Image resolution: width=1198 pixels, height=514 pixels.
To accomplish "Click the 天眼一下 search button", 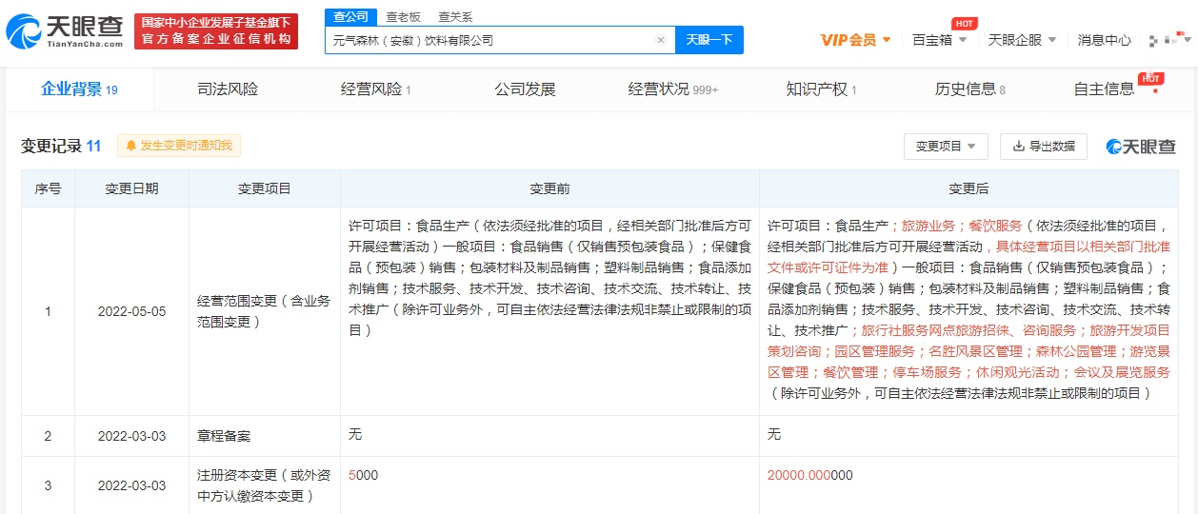I will pos(709,40).
